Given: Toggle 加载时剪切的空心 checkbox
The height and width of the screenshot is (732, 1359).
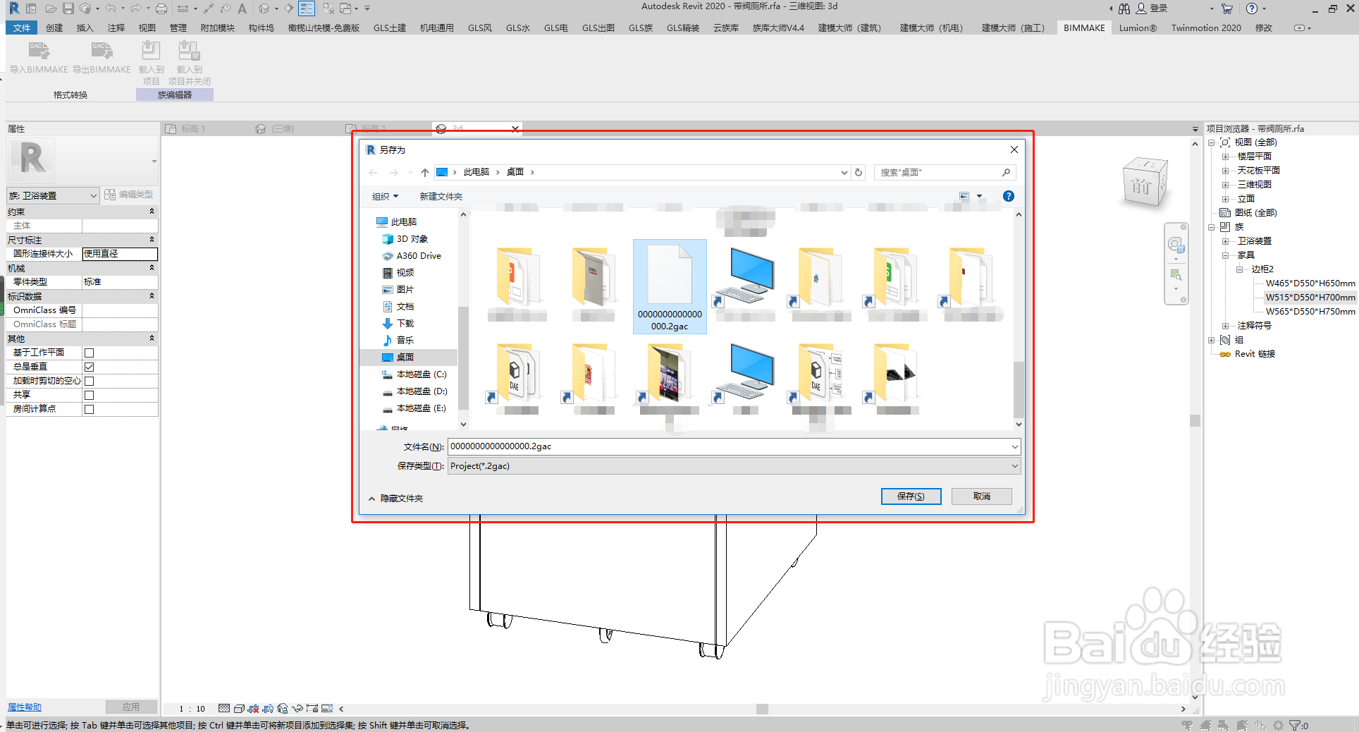Looking at the screenshot, I should click(x=89, y=381).
